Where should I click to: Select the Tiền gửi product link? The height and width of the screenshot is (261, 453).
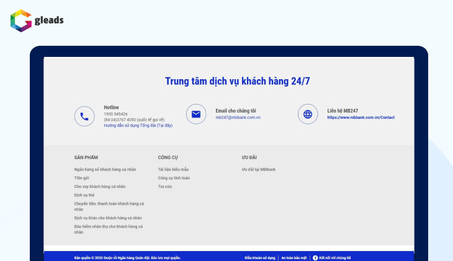[x=81, y=178]
